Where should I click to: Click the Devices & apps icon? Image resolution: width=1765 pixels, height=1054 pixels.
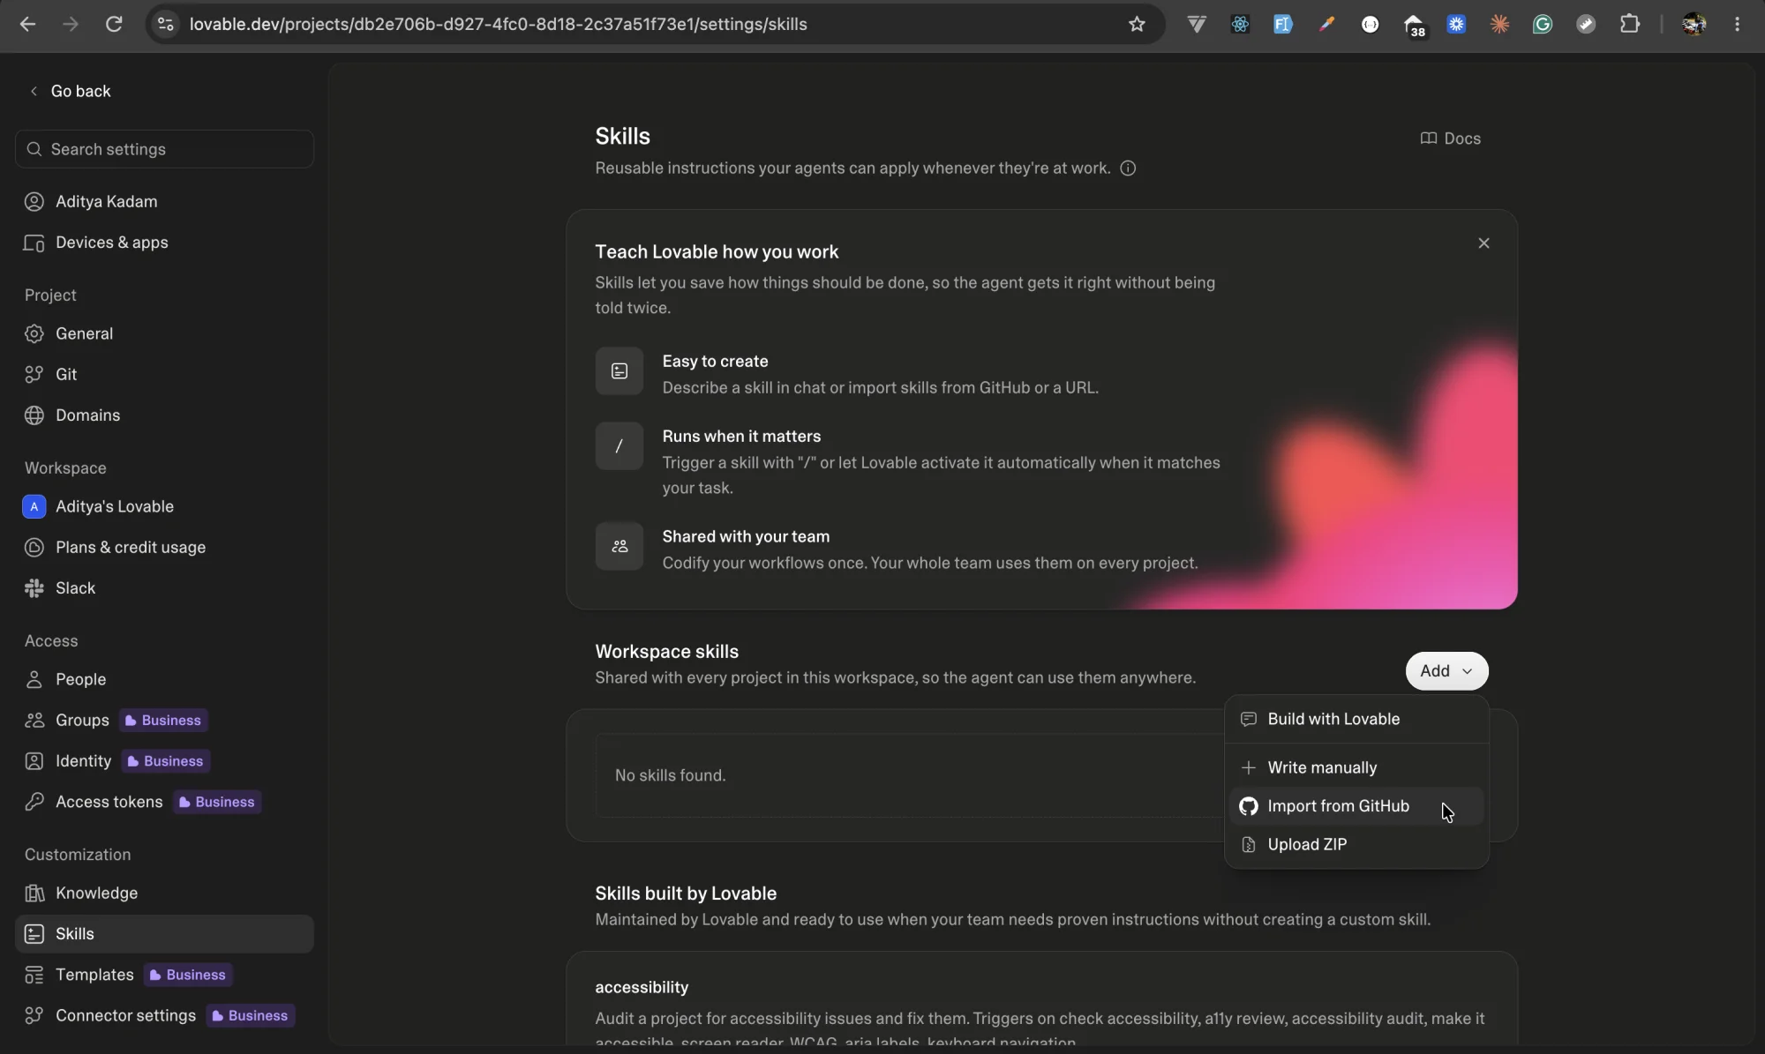pyautogui.click(x=34, y=243)
